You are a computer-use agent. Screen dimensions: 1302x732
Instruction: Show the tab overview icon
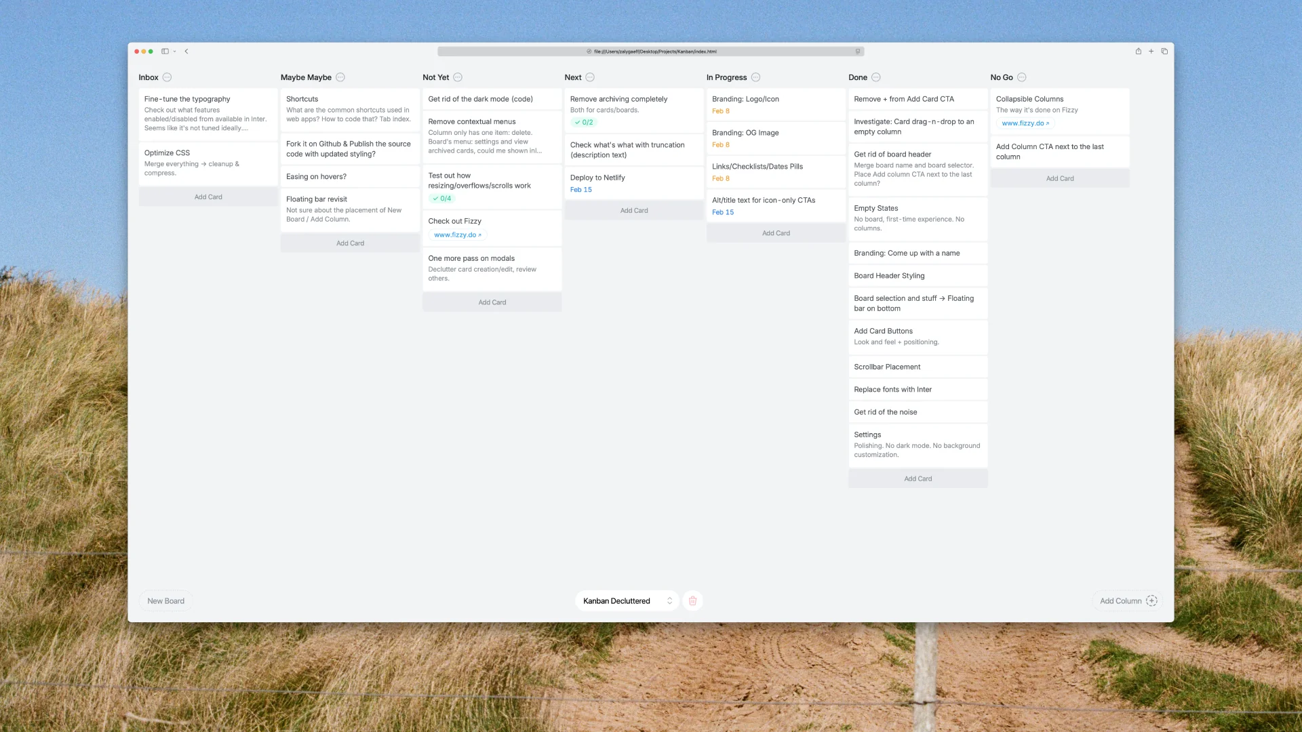1164,52
